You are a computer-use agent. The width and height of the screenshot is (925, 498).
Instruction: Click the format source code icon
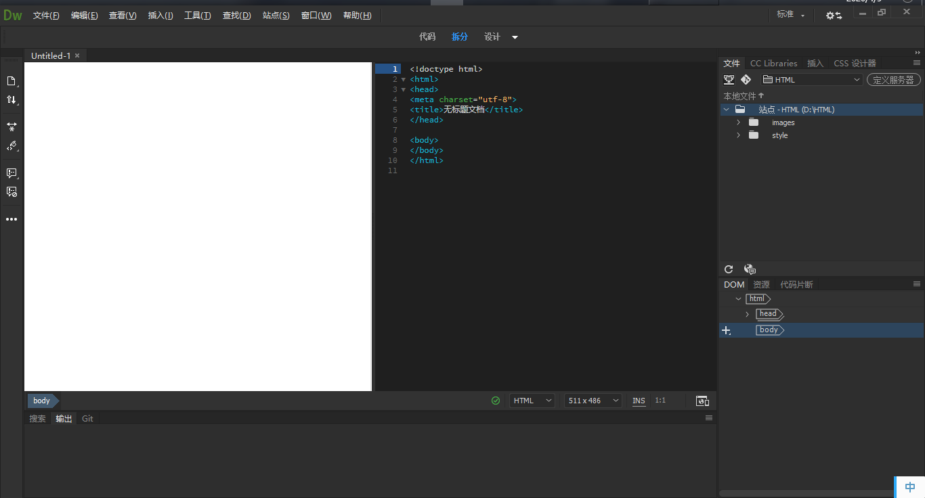(x=11, y=145)
